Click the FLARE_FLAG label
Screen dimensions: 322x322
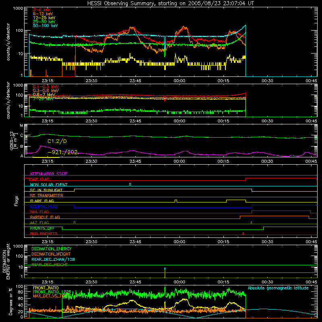pos(42,201)
